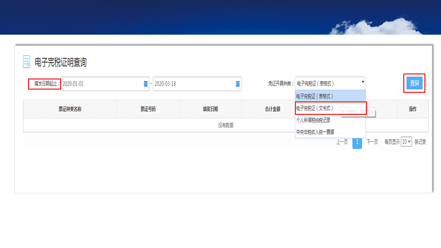Click page number 1 in pagination
Image resolution: width=441 pixels, height=248 pixels.
coord(357,142)
